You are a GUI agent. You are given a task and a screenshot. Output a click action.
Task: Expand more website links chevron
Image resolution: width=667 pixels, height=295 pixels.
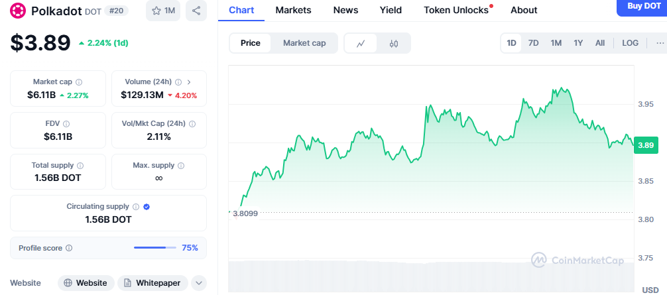(199, 283)
